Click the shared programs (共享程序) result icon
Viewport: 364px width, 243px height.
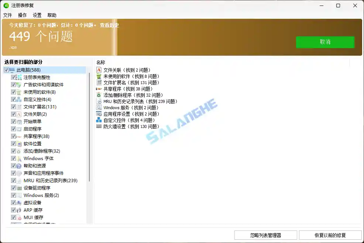(99, 89)
